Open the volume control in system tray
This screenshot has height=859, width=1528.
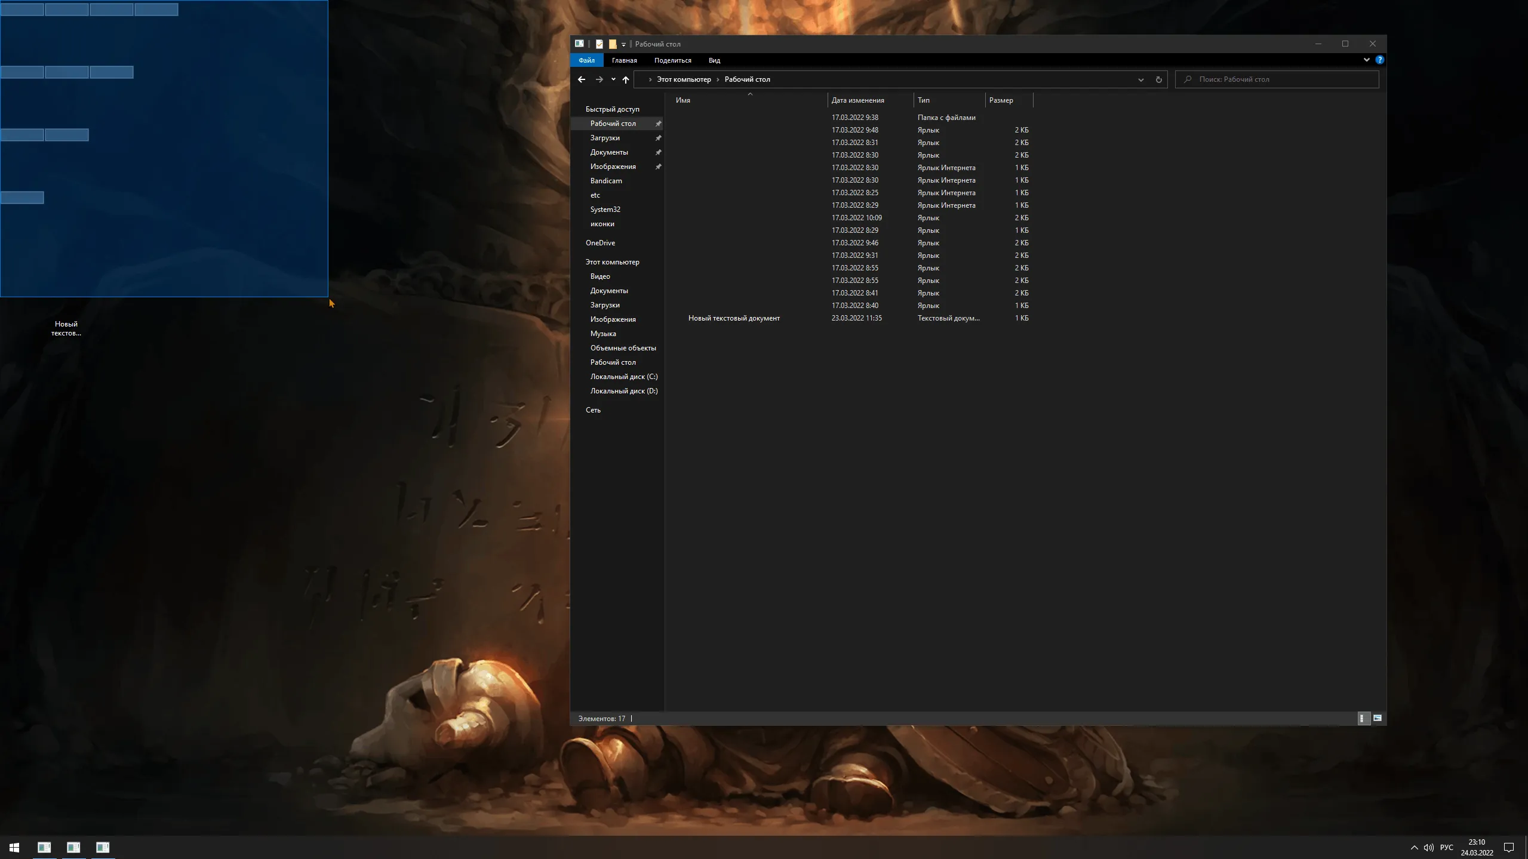[1428, 848]
